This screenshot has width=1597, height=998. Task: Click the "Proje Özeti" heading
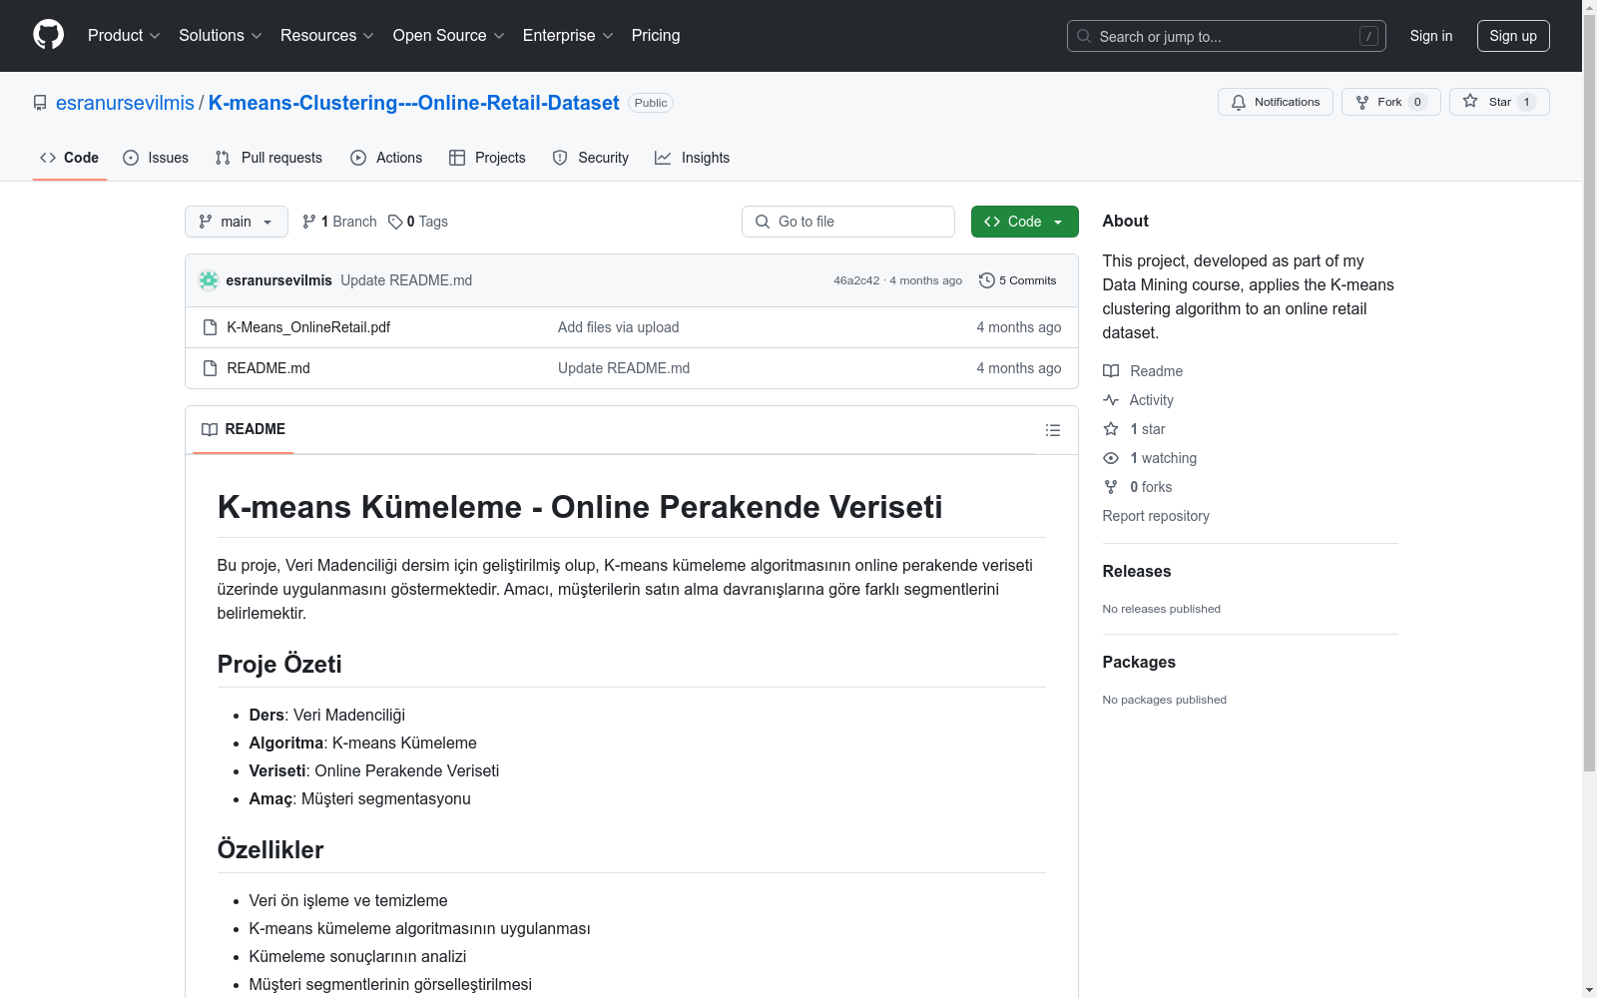[x=279, y=665]
